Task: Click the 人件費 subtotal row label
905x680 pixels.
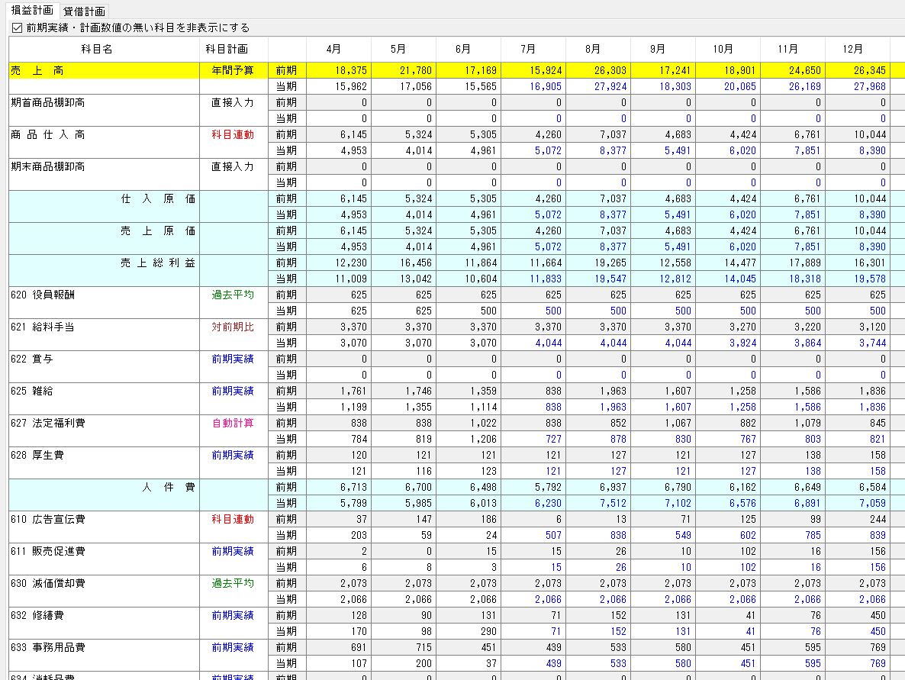Action: tap(168, 487)
